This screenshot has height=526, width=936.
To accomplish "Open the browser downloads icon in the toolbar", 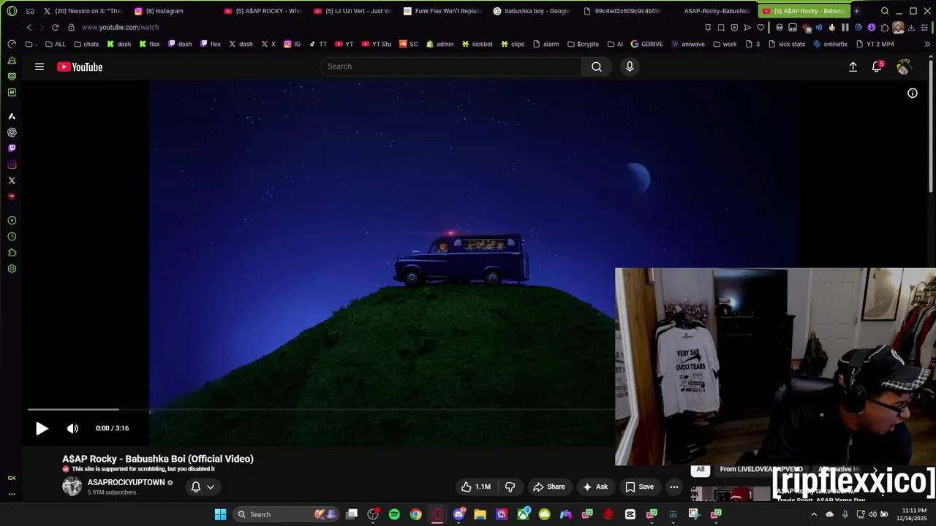I will coord(911,28).
